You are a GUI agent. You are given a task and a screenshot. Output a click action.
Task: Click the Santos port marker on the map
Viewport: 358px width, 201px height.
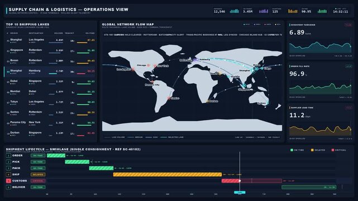pyautogui.click(x=169, y=98)
